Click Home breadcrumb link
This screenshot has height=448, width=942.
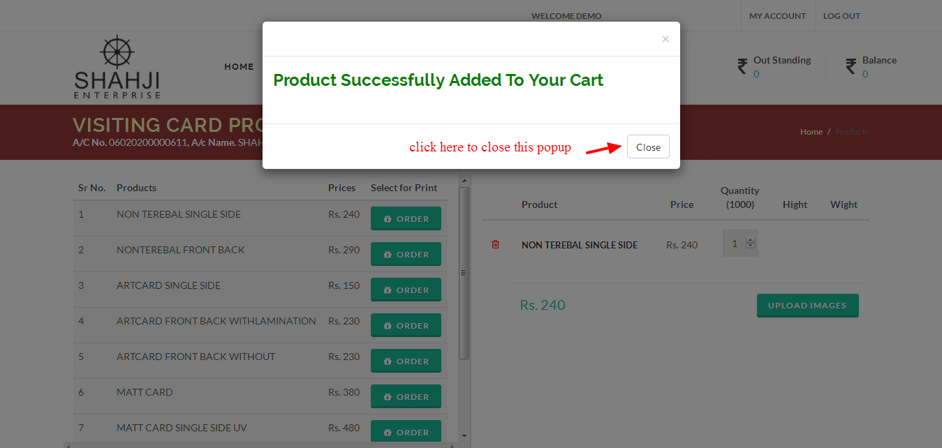click(811, 132)
